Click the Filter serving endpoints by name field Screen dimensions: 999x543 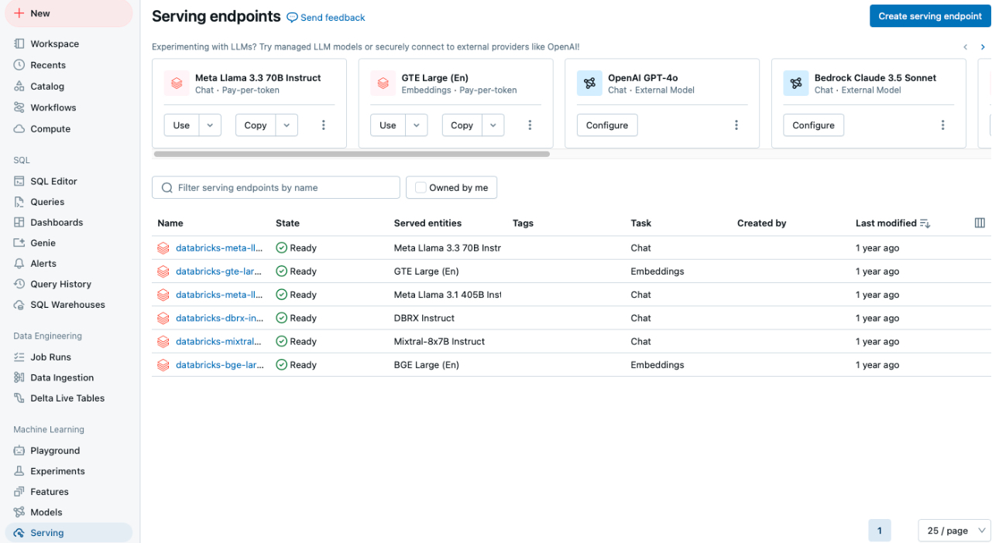click(276, 187)
